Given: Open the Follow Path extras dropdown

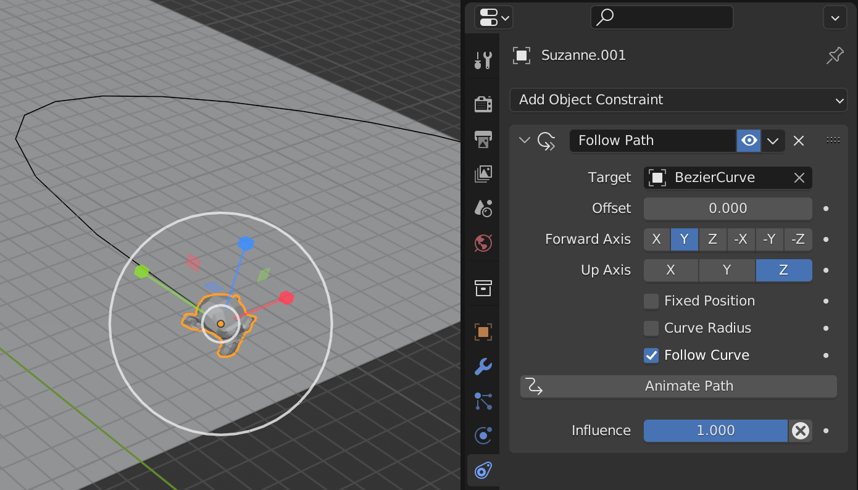Looking at the screenshot, I should [x=773, y=141].
